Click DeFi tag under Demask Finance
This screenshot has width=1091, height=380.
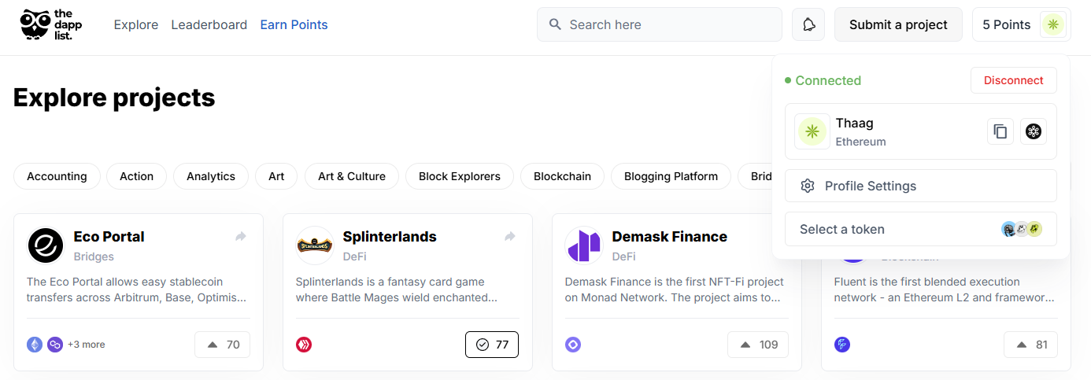pyautogui.click(x=624, y=256)
